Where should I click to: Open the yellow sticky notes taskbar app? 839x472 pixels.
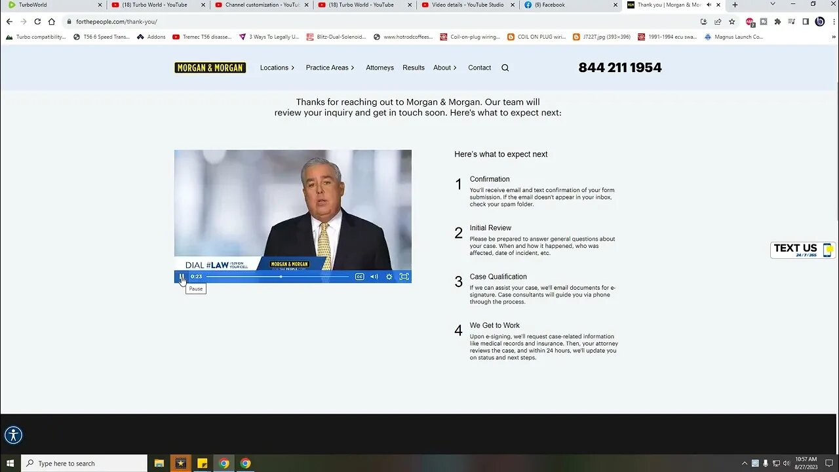coord(203,463)
